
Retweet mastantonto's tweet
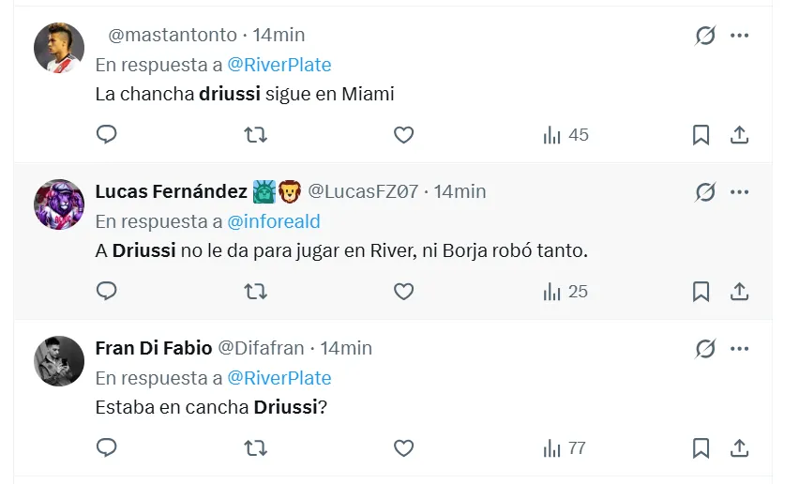[255, 135]
